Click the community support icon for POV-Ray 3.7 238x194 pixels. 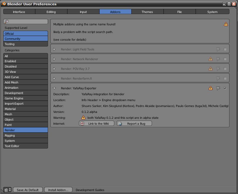tap(218, 69)
